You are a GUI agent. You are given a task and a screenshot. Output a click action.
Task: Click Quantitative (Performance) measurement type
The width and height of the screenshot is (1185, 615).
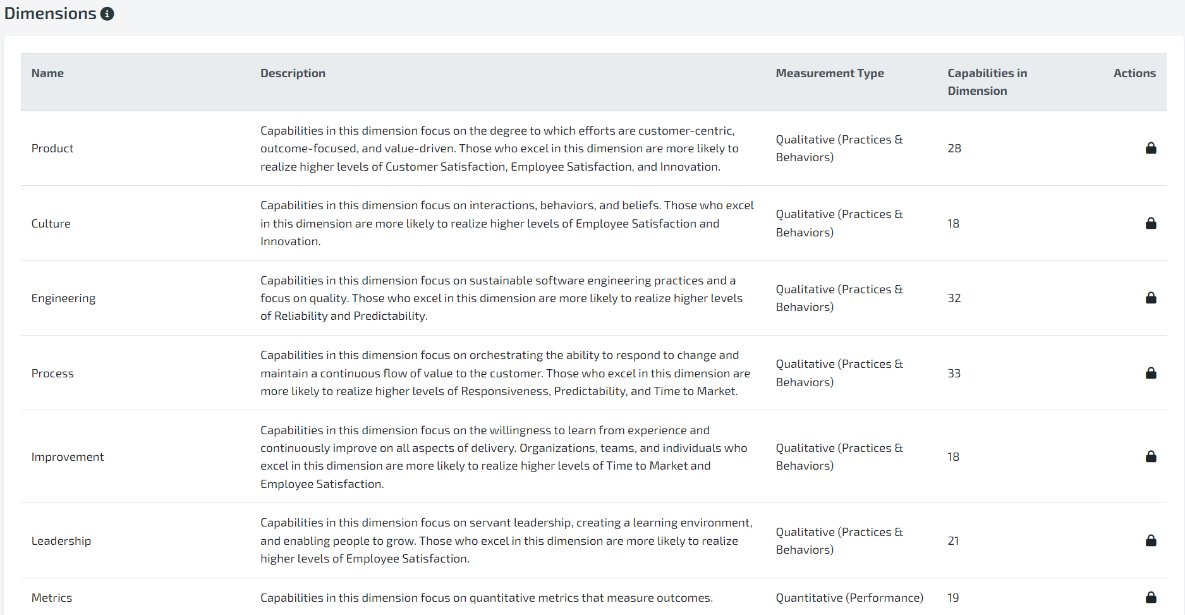[x=849, y=598]
